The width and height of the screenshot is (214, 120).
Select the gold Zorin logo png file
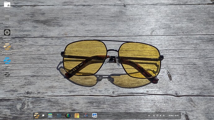(7, 49)
